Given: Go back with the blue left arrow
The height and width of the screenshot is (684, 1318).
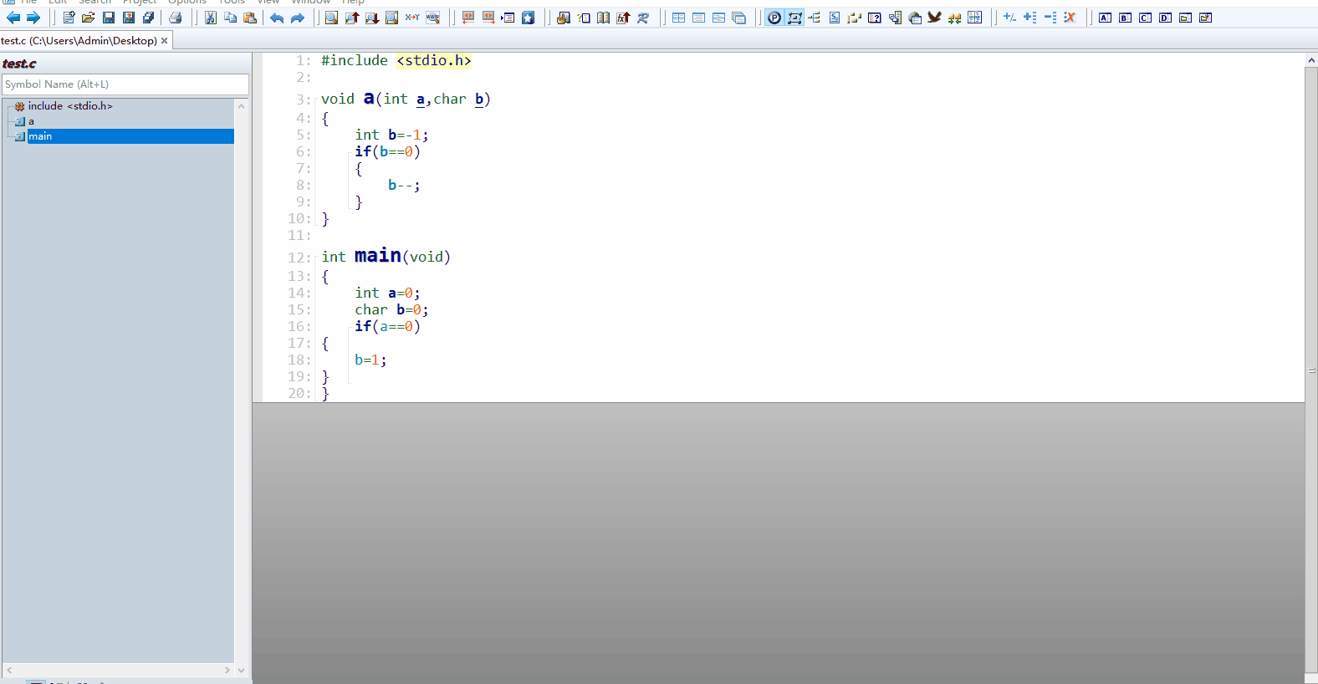Looking at the screenshot, I should 13,18.
